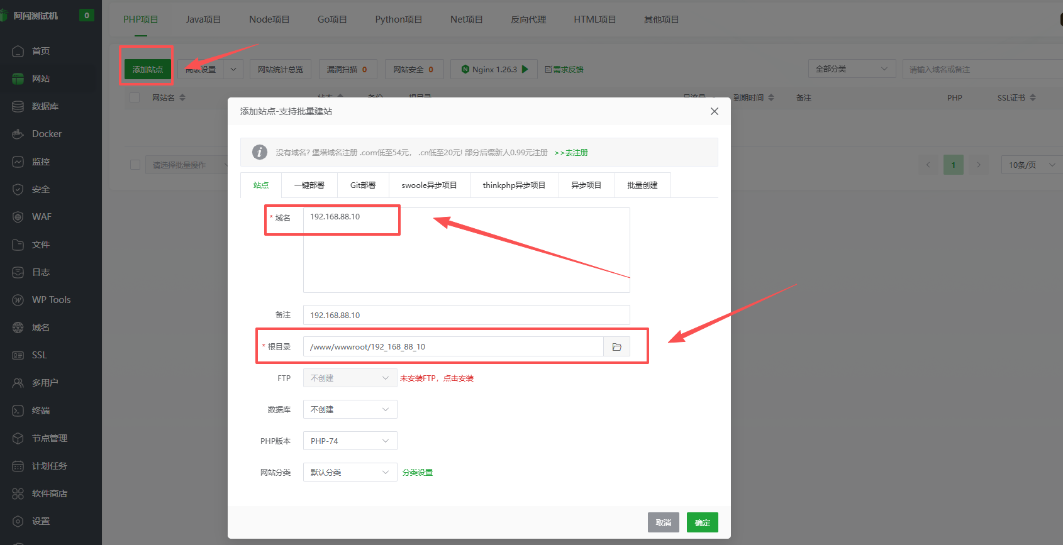Viewport: 1063px width, 545px height.
Task: Open the 网站分类 默认分类 dropdown
Action: [350, 472]
